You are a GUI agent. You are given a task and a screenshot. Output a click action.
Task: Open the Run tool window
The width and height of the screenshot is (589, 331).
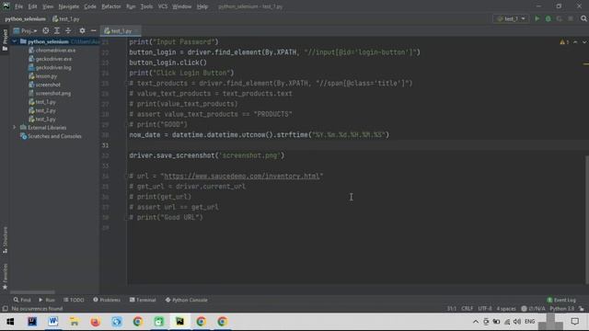click(47, 300)
